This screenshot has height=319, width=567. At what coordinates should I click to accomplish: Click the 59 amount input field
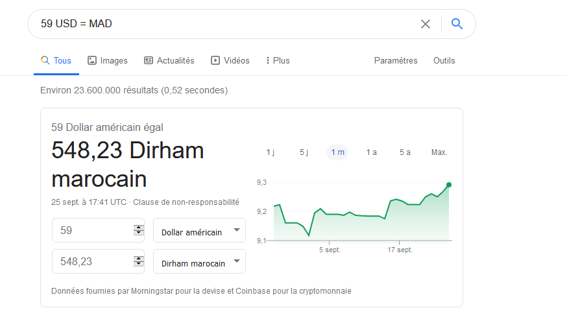[x=91, y=230]
